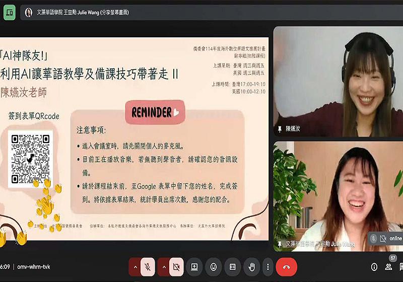Click the present screen icon
Image resolution: width=403 pixels, height=282 pixels.
pyautogui.click(x=194, y=266)
